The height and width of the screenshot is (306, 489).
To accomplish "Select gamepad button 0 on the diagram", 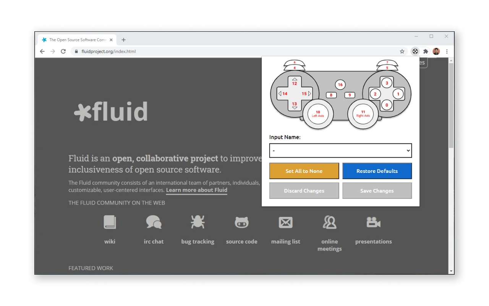I will pyautogui.click(x=387, y=105).
